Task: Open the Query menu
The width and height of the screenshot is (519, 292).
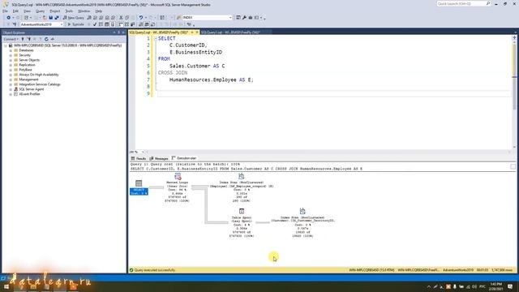Action: 40,11
